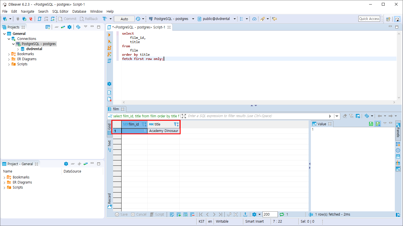Go to last row navigation icon

[220, 214]
